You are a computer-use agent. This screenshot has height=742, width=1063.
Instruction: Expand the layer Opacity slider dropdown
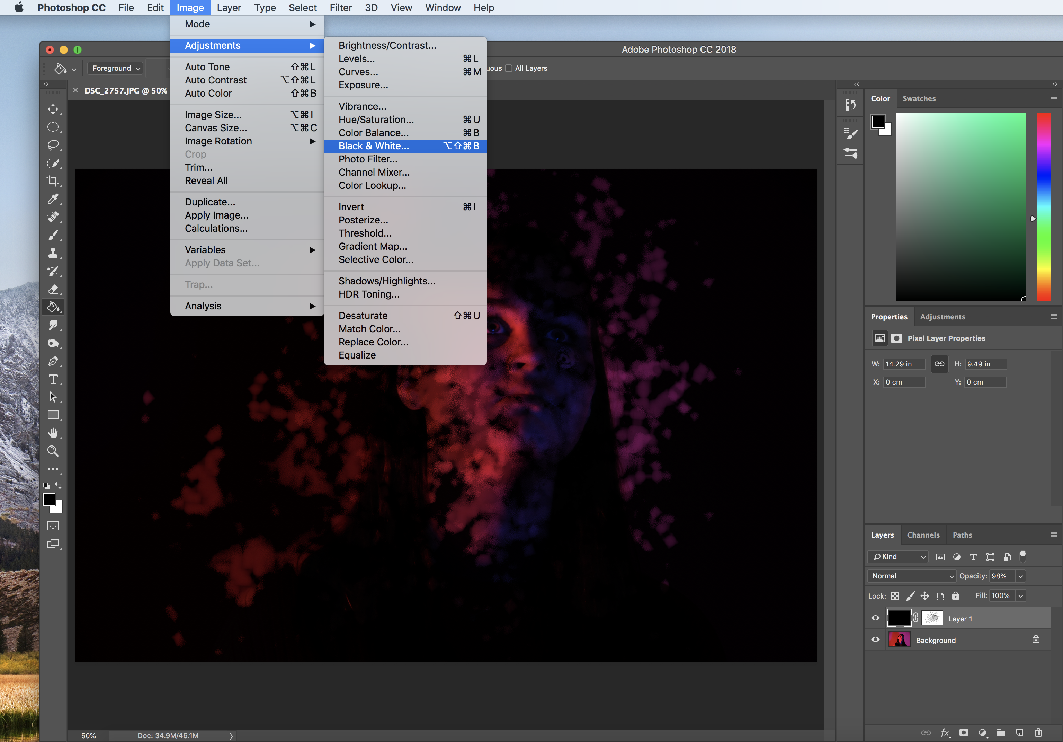[x=1020, y=576]
